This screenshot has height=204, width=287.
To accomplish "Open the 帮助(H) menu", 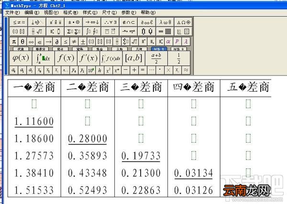I will [x=148, y=12].
